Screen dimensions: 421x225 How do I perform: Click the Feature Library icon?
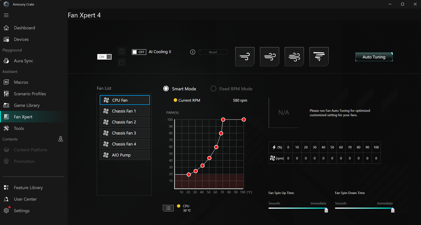click(6, 187)
